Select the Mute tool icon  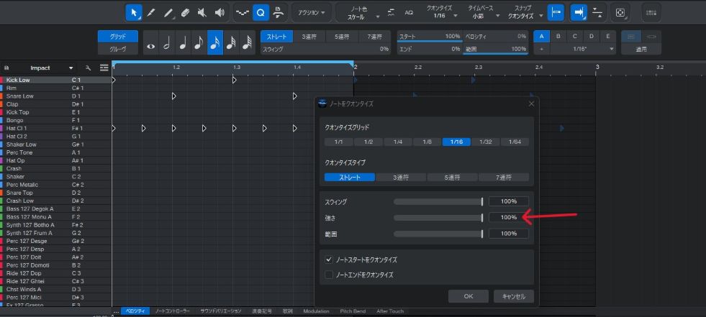pos(202,12)
